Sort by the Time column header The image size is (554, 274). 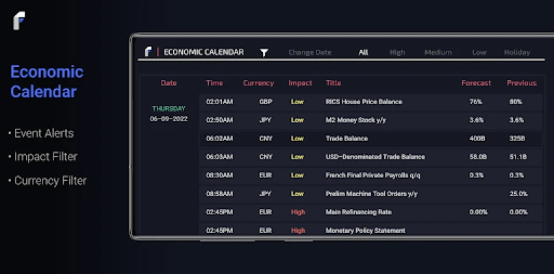[214, 83]
